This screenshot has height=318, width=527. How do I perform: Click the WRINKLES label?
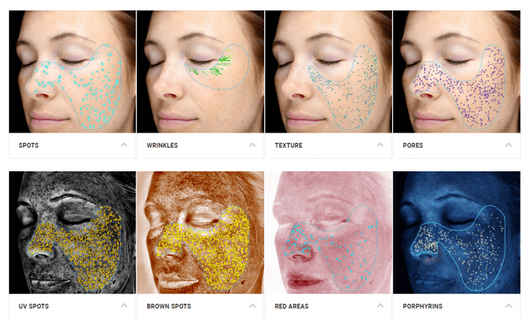162,145
